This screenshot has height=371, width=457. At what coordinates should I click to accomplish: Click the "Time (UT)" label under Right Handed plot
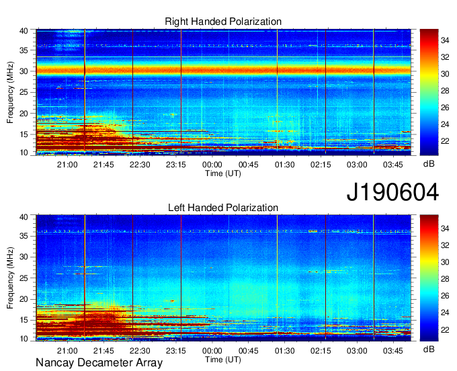click(x=223, y=173)
